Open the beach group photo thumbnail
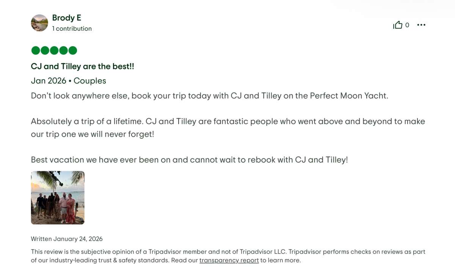Image resolution: width=455 pixels, height=277 pixels. click(58, 197)
